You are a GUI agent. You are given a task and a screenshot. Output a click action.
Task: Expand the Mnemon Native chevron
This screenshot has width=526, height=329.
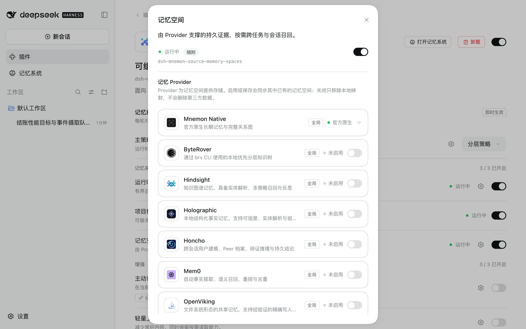coord(359,123)
